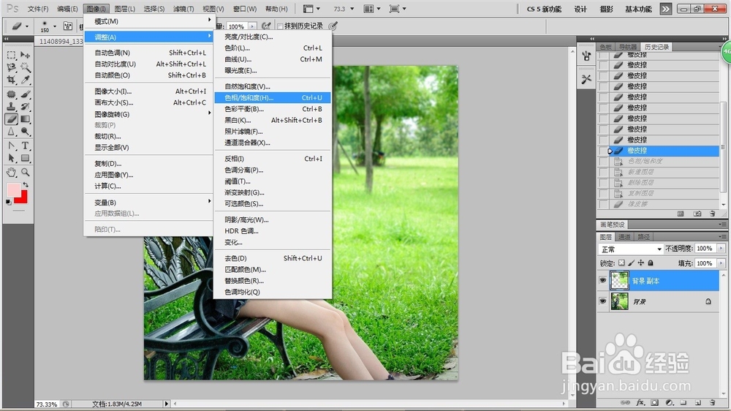Toggle the Brush panel from options bar
Screen dimensions: 731x411
(x=68, y=26)
